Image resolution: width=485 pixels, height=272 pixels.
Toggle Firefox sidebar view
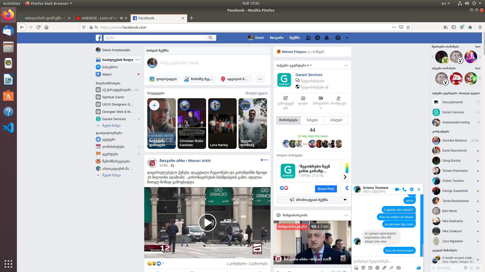coord(454,27)
